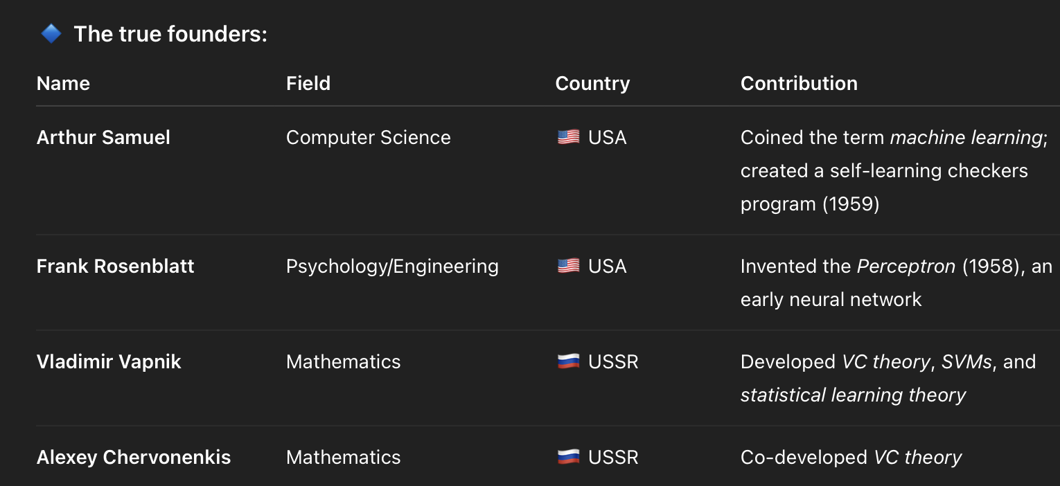Click the blue diamond icon beside heading
1060x486 pixels.
coord(51,33)
